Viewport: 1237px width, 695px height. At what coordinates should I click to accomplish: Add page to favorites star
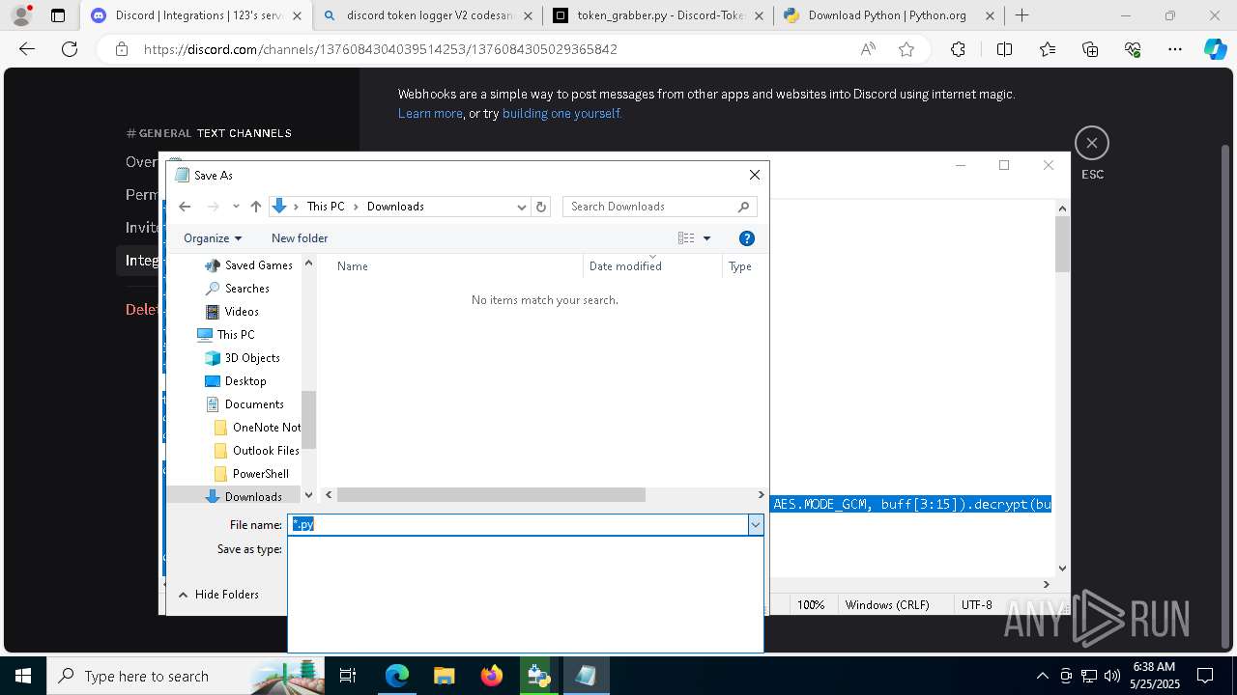pyautogui.click(x=906, y=49)
